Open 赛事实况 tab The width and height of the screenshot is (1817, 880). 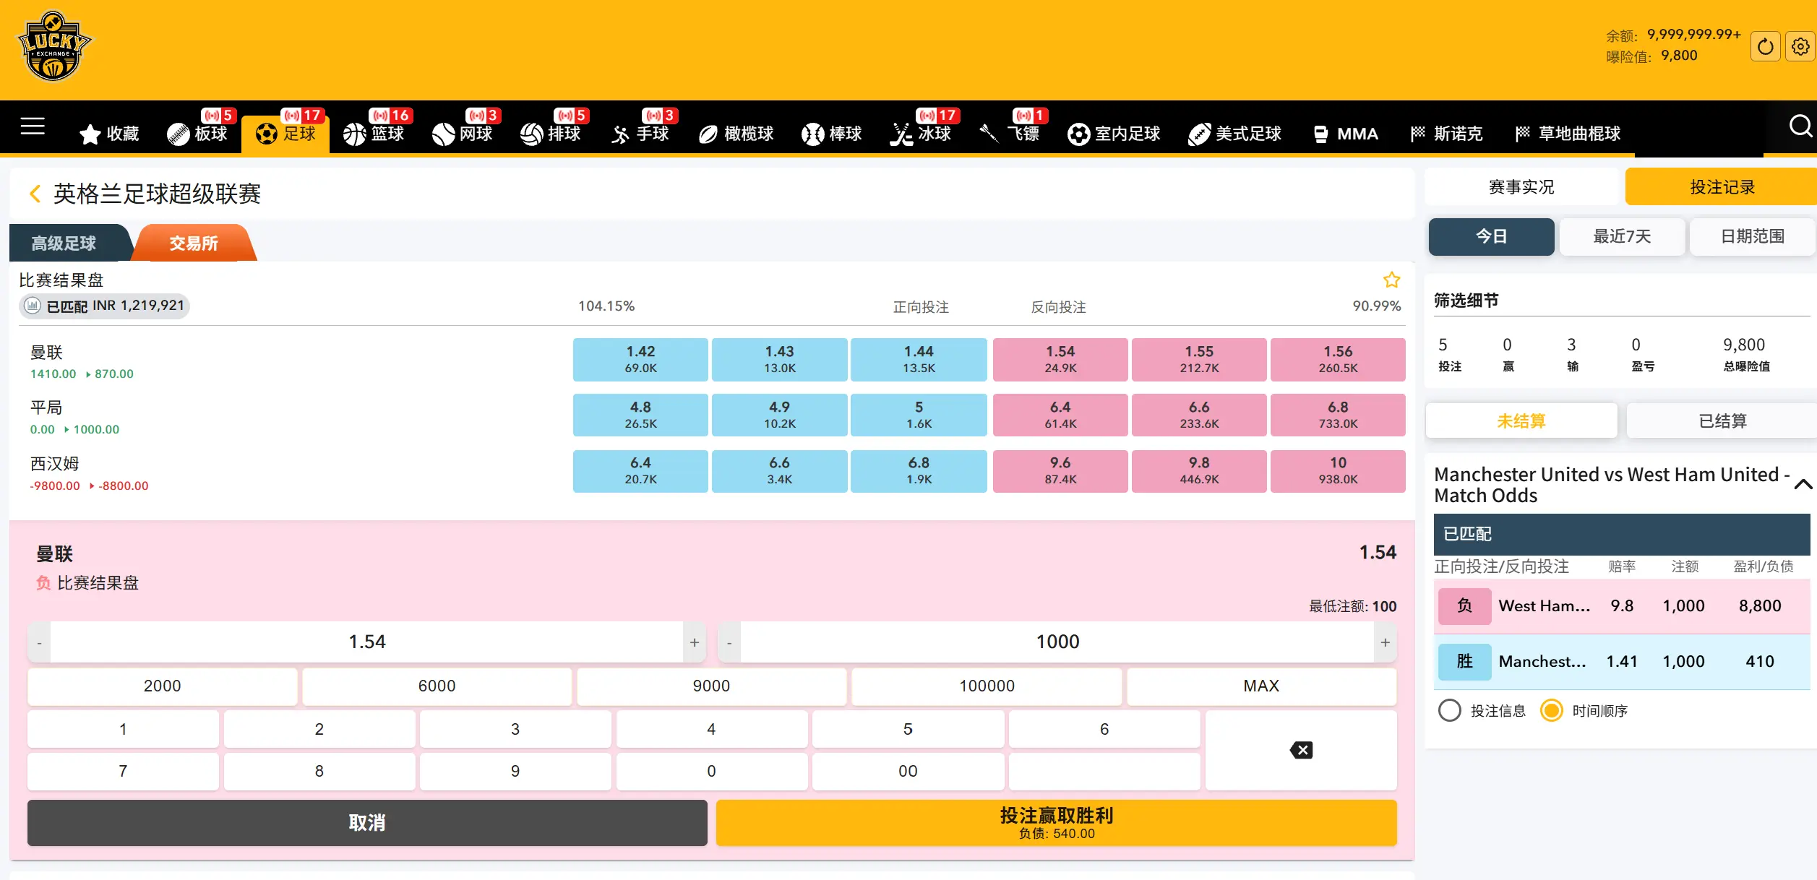[x=1521, y=187]
